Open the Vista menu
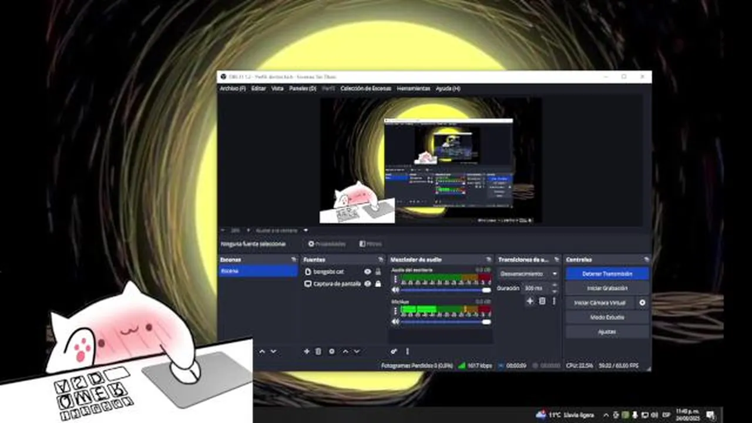The width and height of the screenshot is (752, 423). [277, 89]
